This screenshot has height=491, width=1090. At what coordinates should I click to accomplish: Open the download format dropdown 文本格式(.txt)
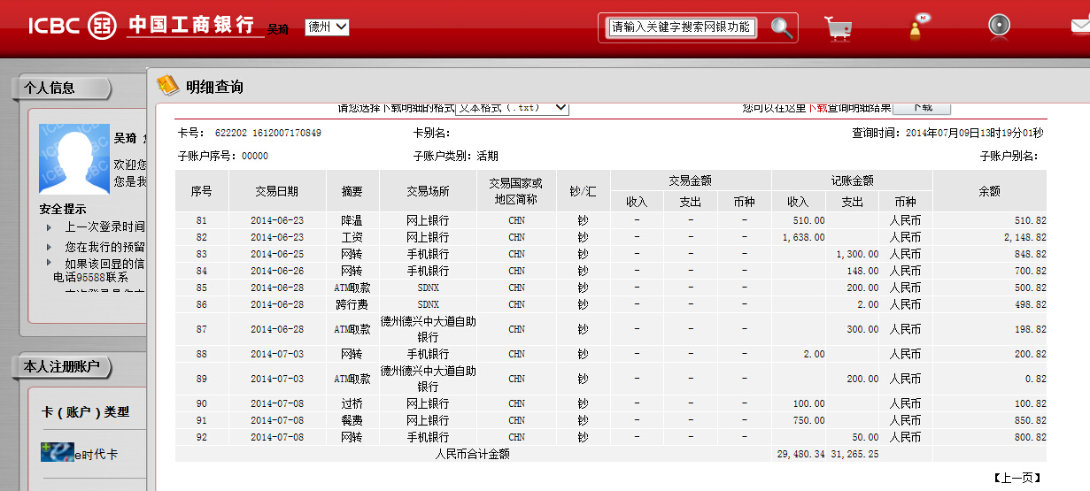(x=512, y=107)
